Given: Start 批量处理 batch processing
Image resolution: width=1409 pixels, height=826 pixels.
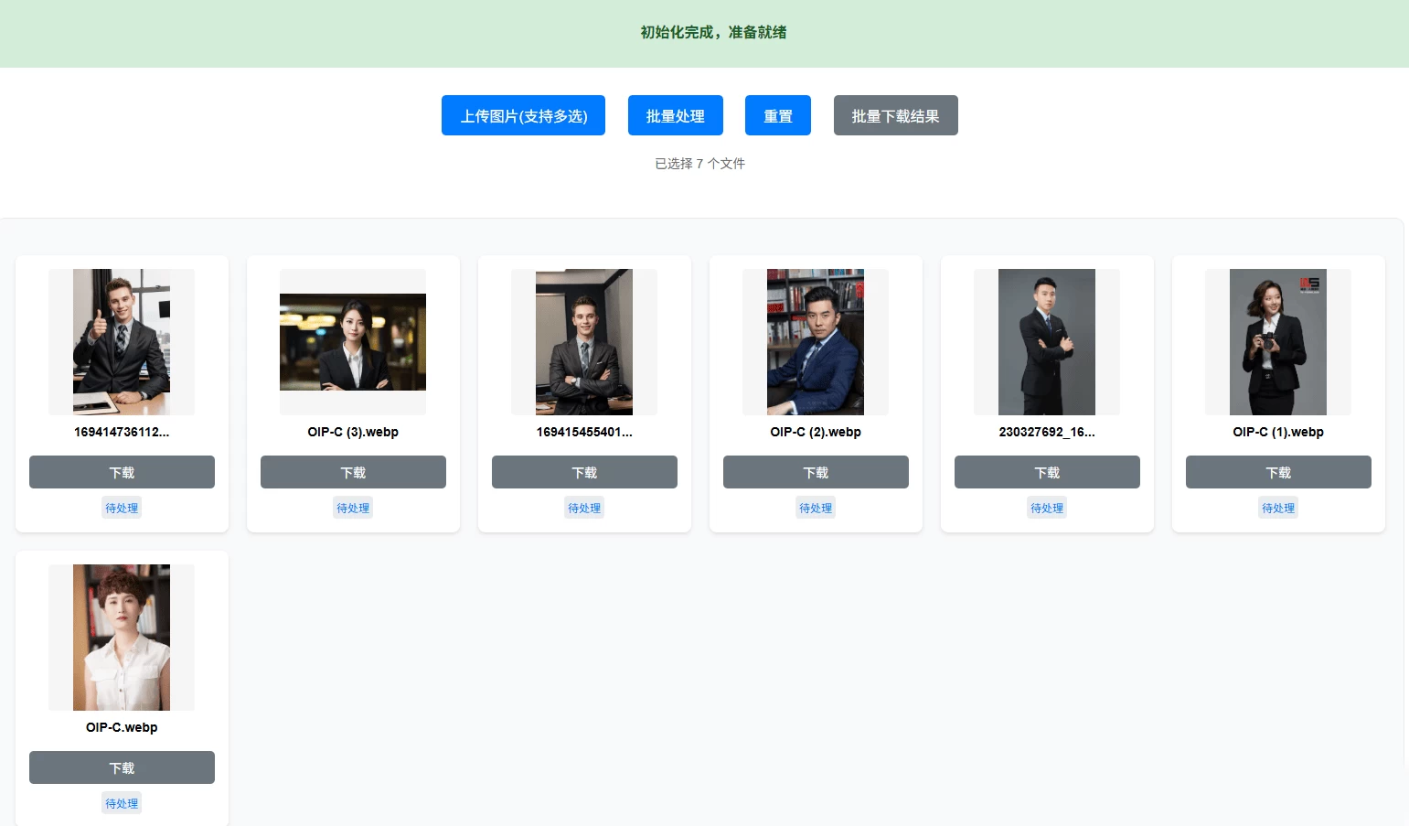Looking at the screenshot, I should (675, 115).
